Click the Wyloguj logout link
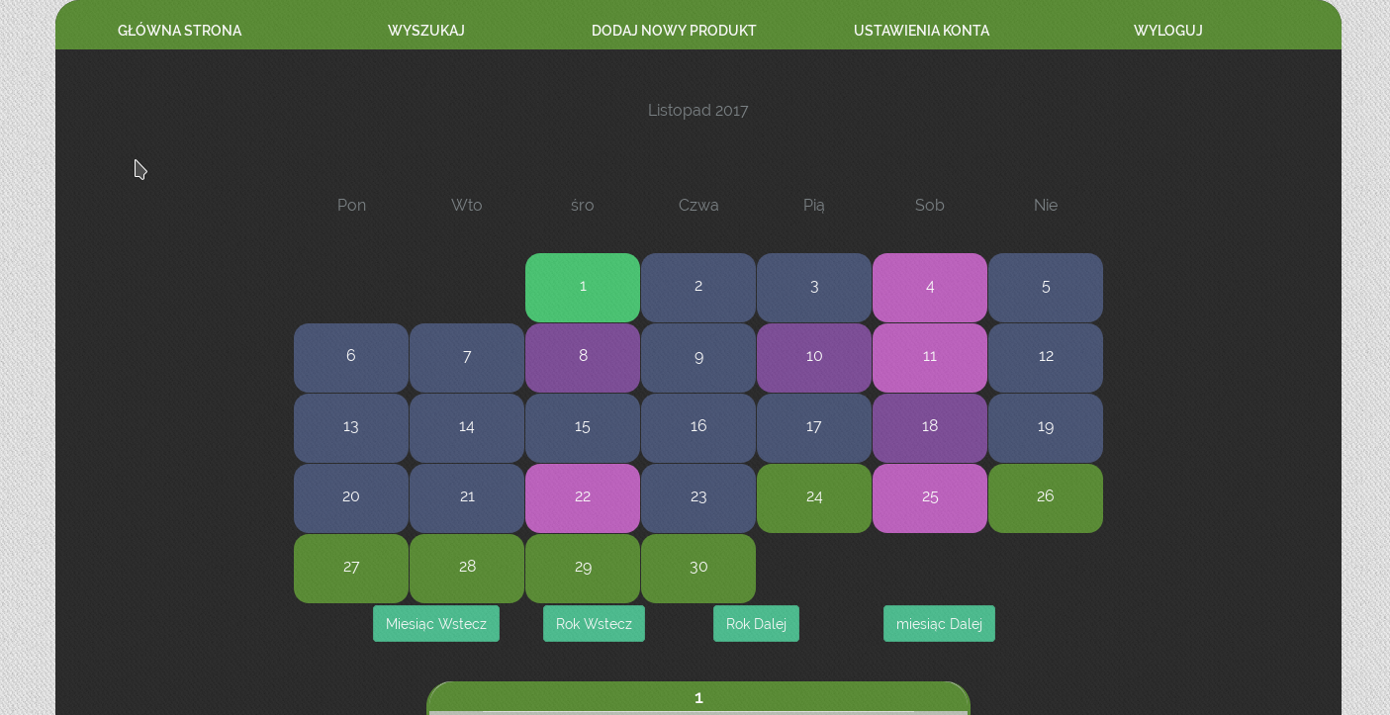The height and width of the screenshot is (715, 1390). click(x=1167, y=31)
